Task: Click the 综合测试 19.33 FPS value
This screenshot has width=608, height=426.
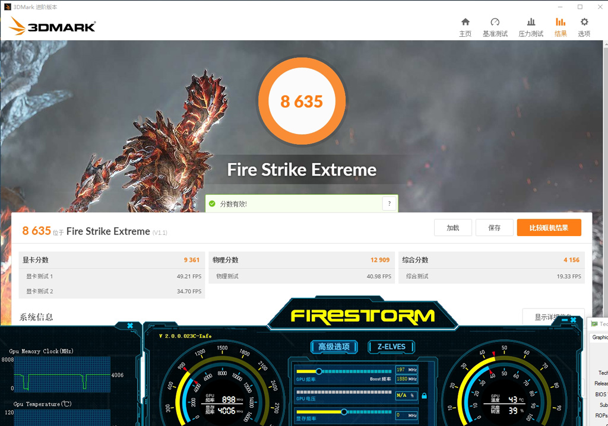Action: (569, 276)
